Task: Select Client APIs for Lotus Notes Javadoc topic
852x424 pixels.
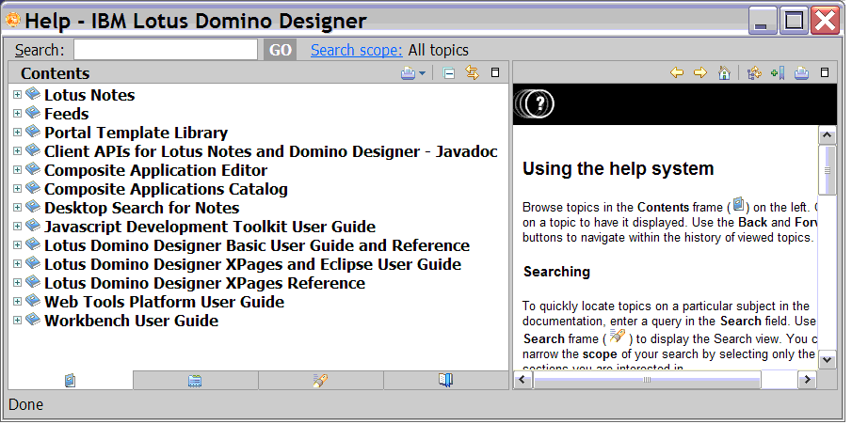Action: 270,151
